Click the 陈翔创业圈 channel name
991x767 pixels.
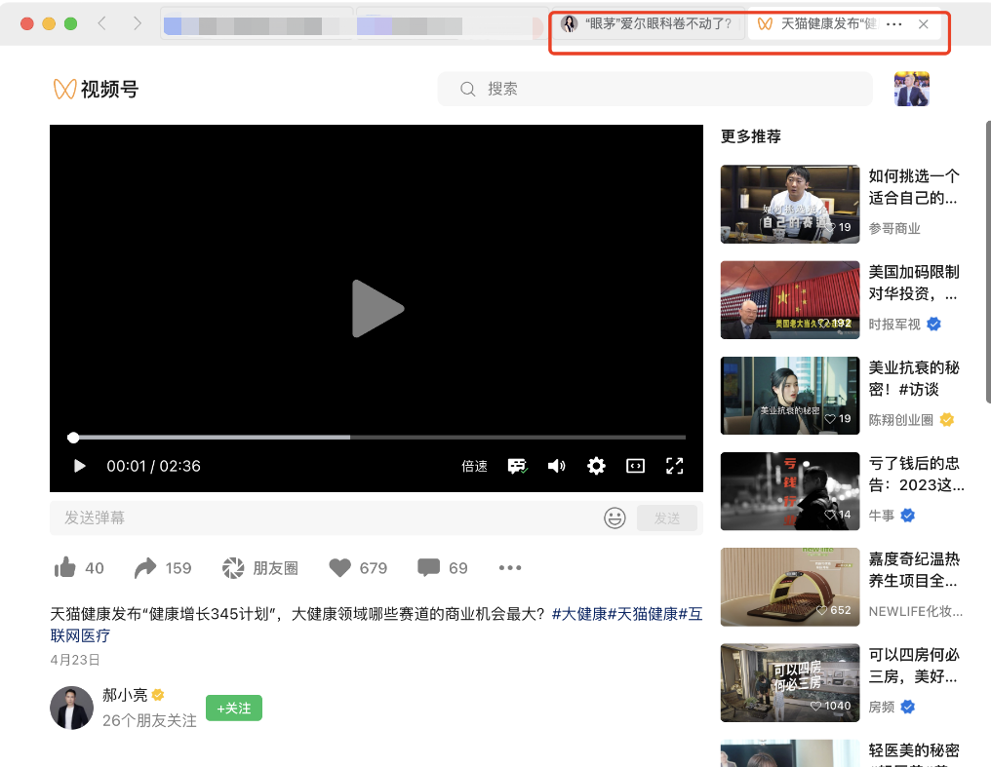click(900, 420)
